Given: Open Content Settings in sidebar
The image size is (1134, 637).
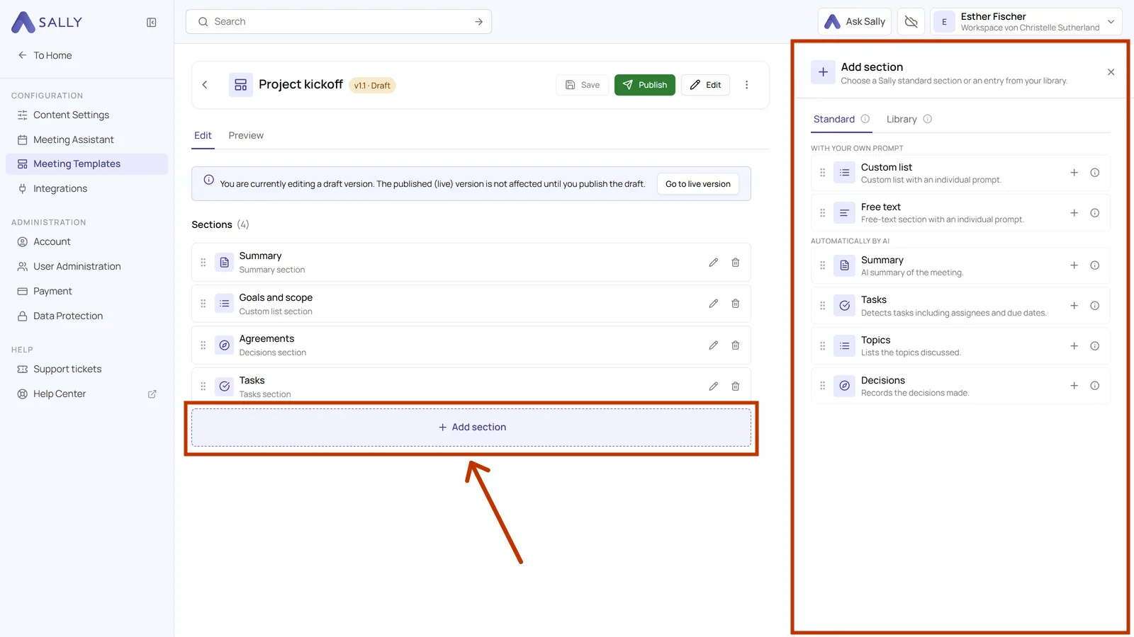Looking at the screenshot, I should 86,115.
